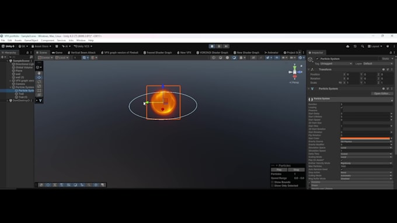Screen dimensions: 397x223
Task: Toggle the Play On Awake checkbox
Action: tap(342, 160)
